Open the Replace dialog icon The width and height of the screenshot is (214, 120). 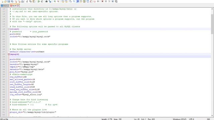pos(50,1)
